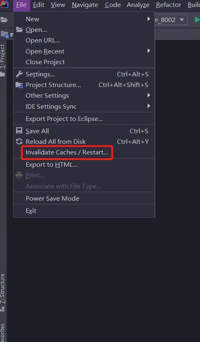Open the Analyze menu
This screenshot has height=342, width=200.
(x=138, y=5)
